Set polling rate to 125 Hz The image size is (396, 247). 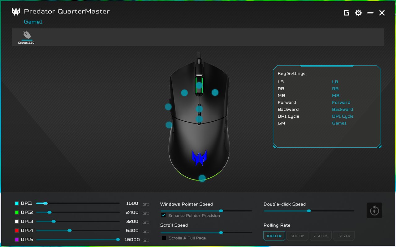[x=344, y=236]
